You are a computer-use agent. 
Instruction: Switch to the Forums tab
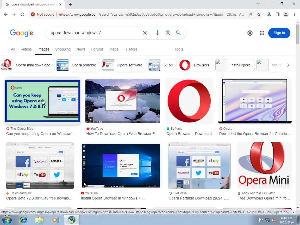(97, 49)
